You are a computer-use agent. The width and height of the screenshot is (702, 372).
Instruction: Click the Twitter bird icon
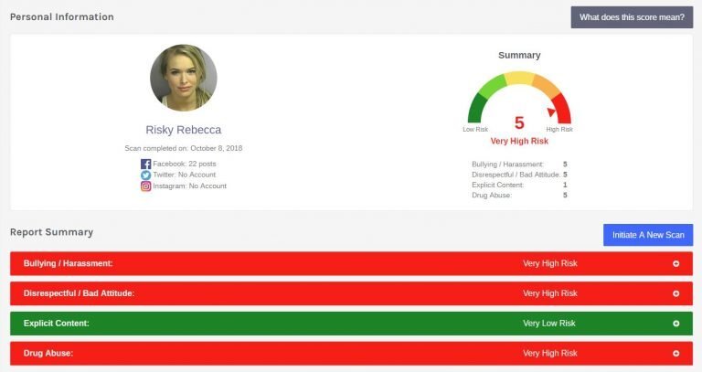tap(145, 175)
